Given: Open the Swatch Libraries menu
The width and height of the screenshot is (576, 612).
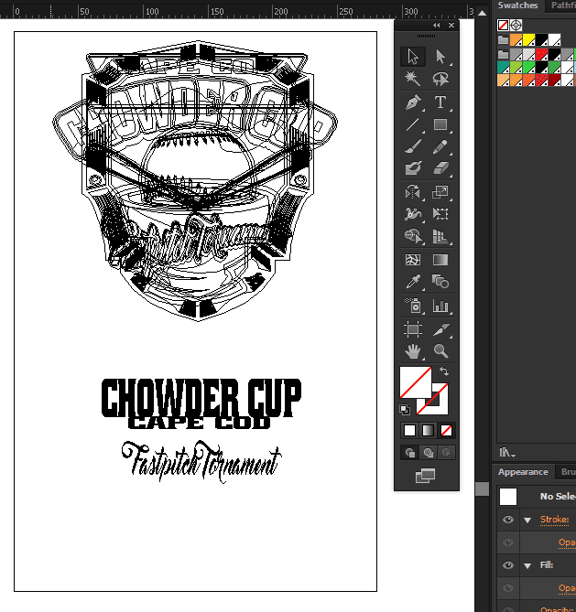Looking at the screenshot, I should click(507, 452).
